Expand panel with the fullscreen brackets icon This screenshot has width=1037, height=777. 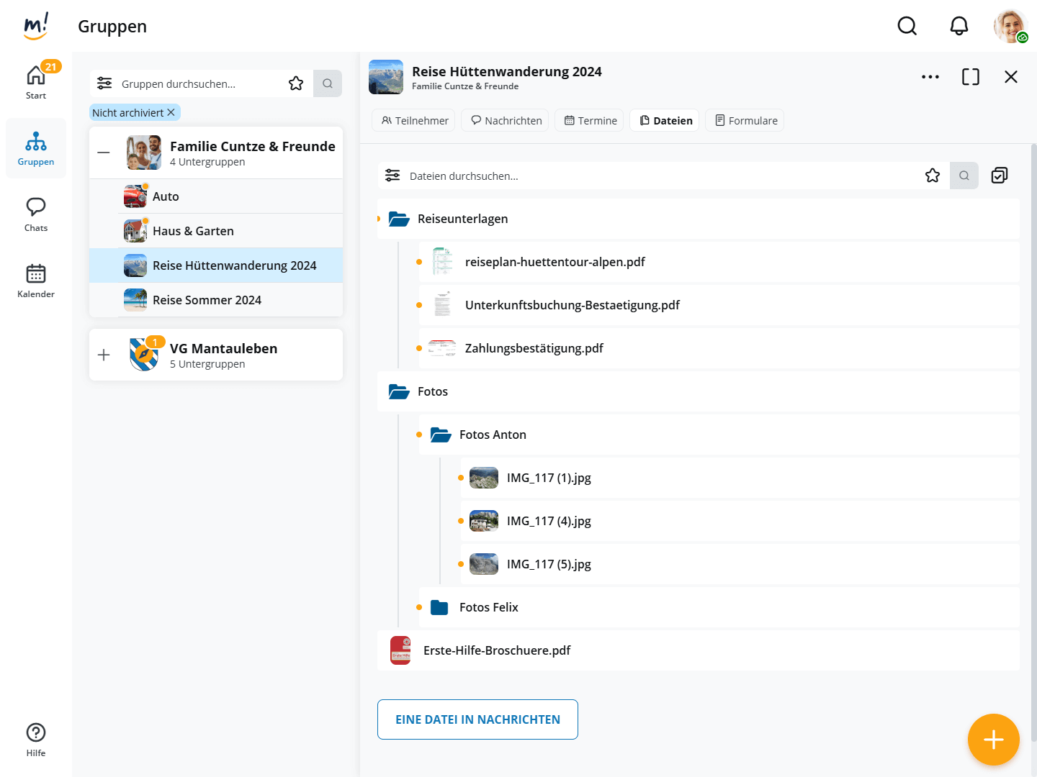[x=970, y=77]
